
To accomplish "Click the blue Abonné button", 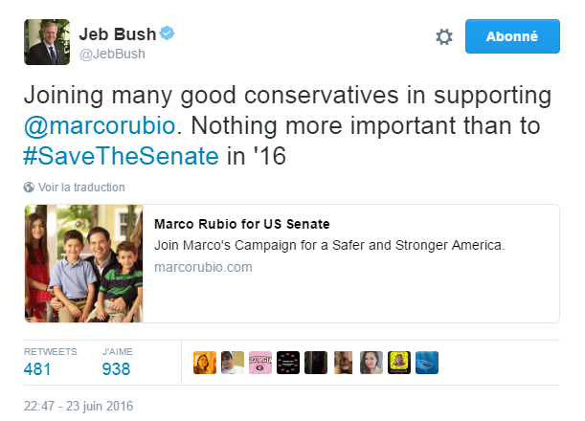I will click(512, 36).
